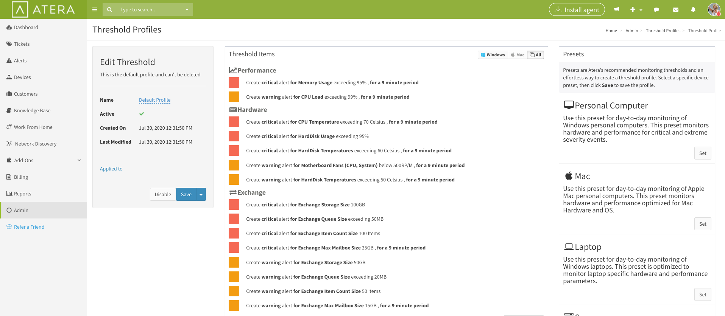Set the Personal Computer preset
Screen dimensions: 725x316
tap(703, 153)
